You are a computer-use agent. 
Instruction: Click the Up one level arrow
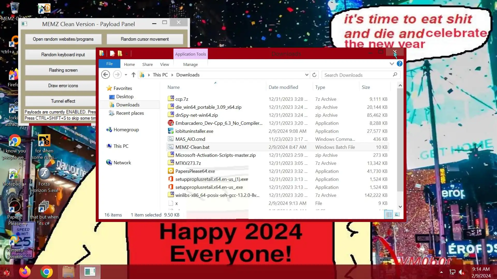pos(133,75)
